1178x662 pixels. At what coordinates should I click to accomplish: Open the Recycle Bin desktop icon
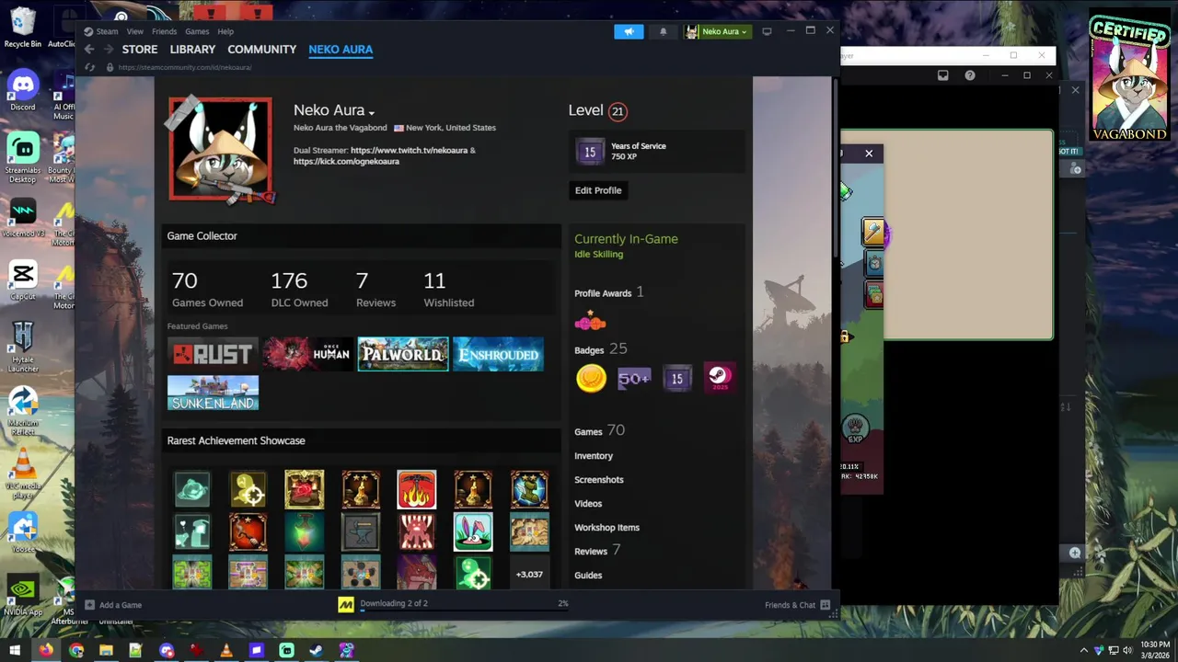pos(23,28)
